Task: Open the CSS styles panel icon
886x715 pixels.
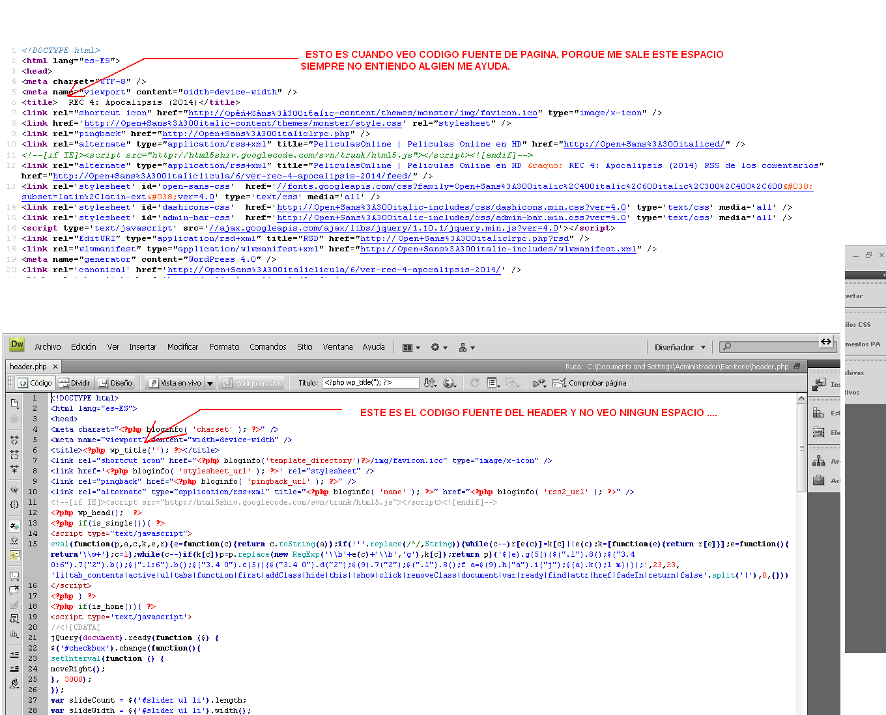Action: click(x=818, y=413)
